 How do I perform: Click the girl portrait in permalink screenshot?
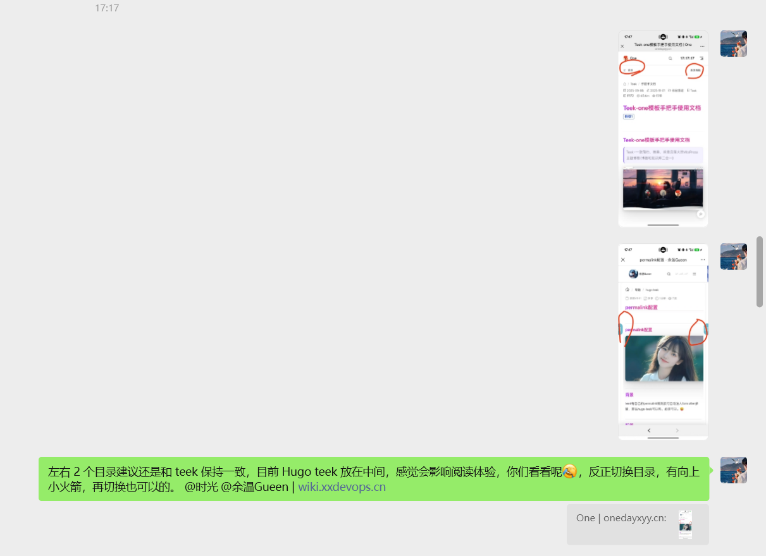coord(664,358)
